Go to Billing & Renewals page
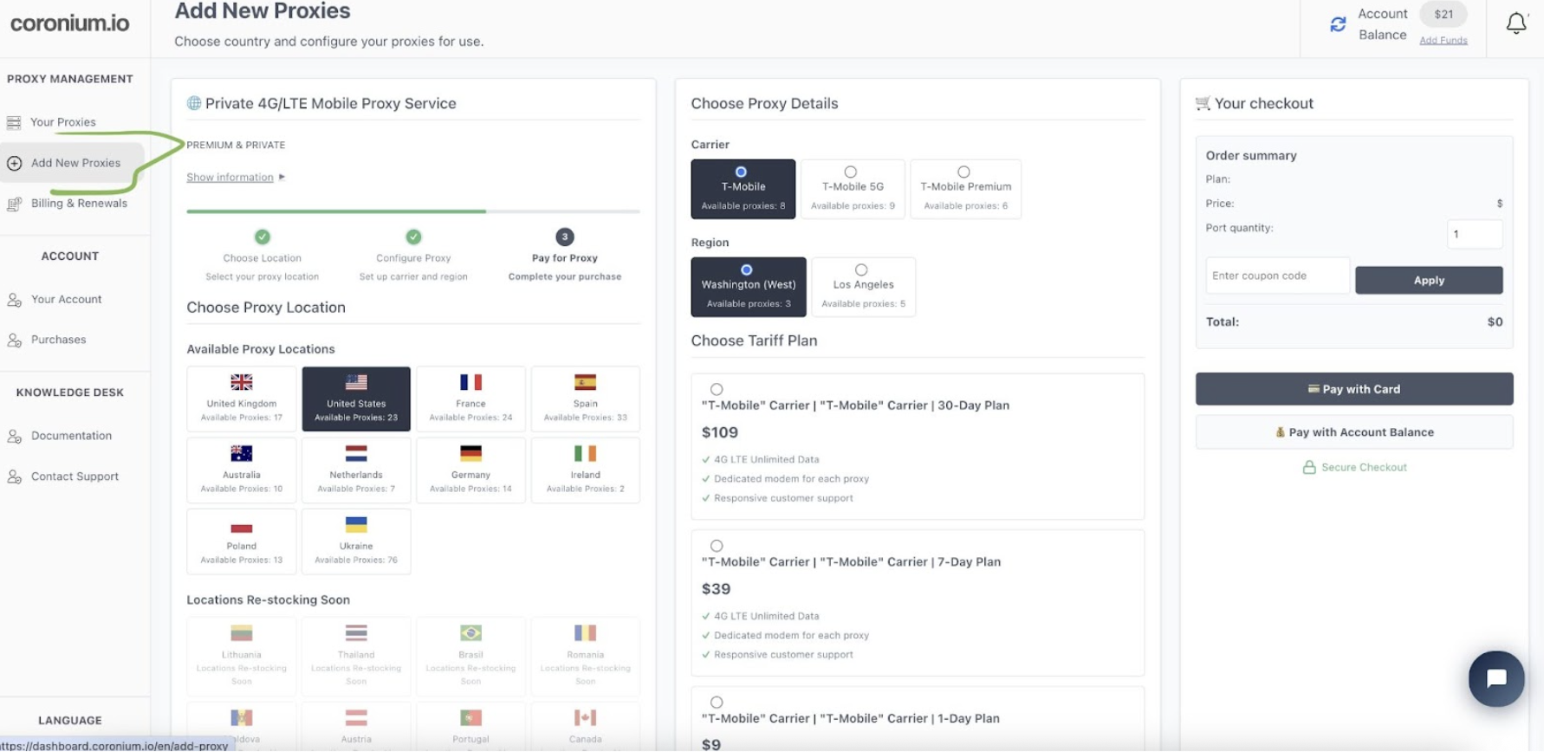Image resolution: width=1544 pixels, height=752 pixels. point(78,204)
